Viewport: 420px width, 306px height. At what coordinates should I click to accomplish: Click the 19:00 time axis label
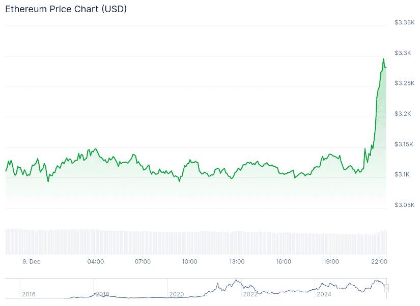331,262
